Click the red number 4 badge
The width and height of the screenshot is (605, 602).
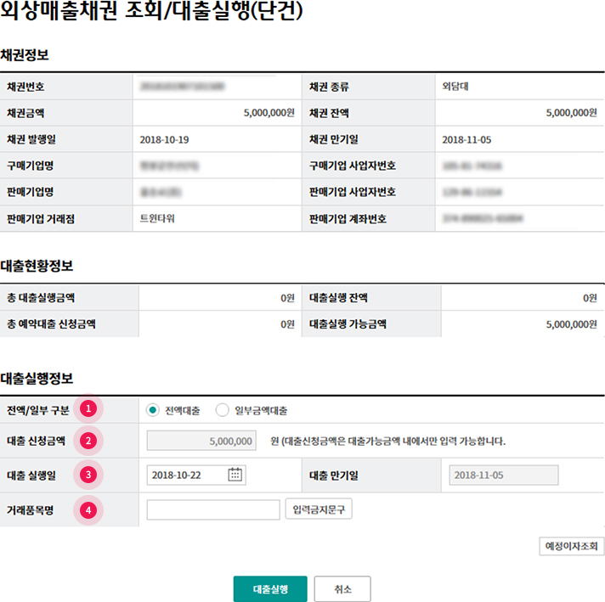(x=88, y=509)
